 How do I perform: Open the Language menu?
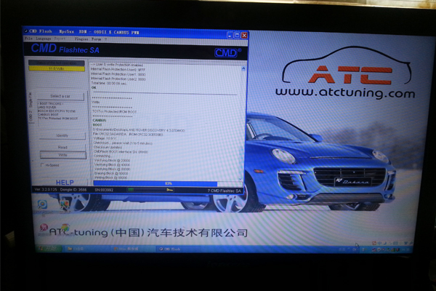(44, 39)
